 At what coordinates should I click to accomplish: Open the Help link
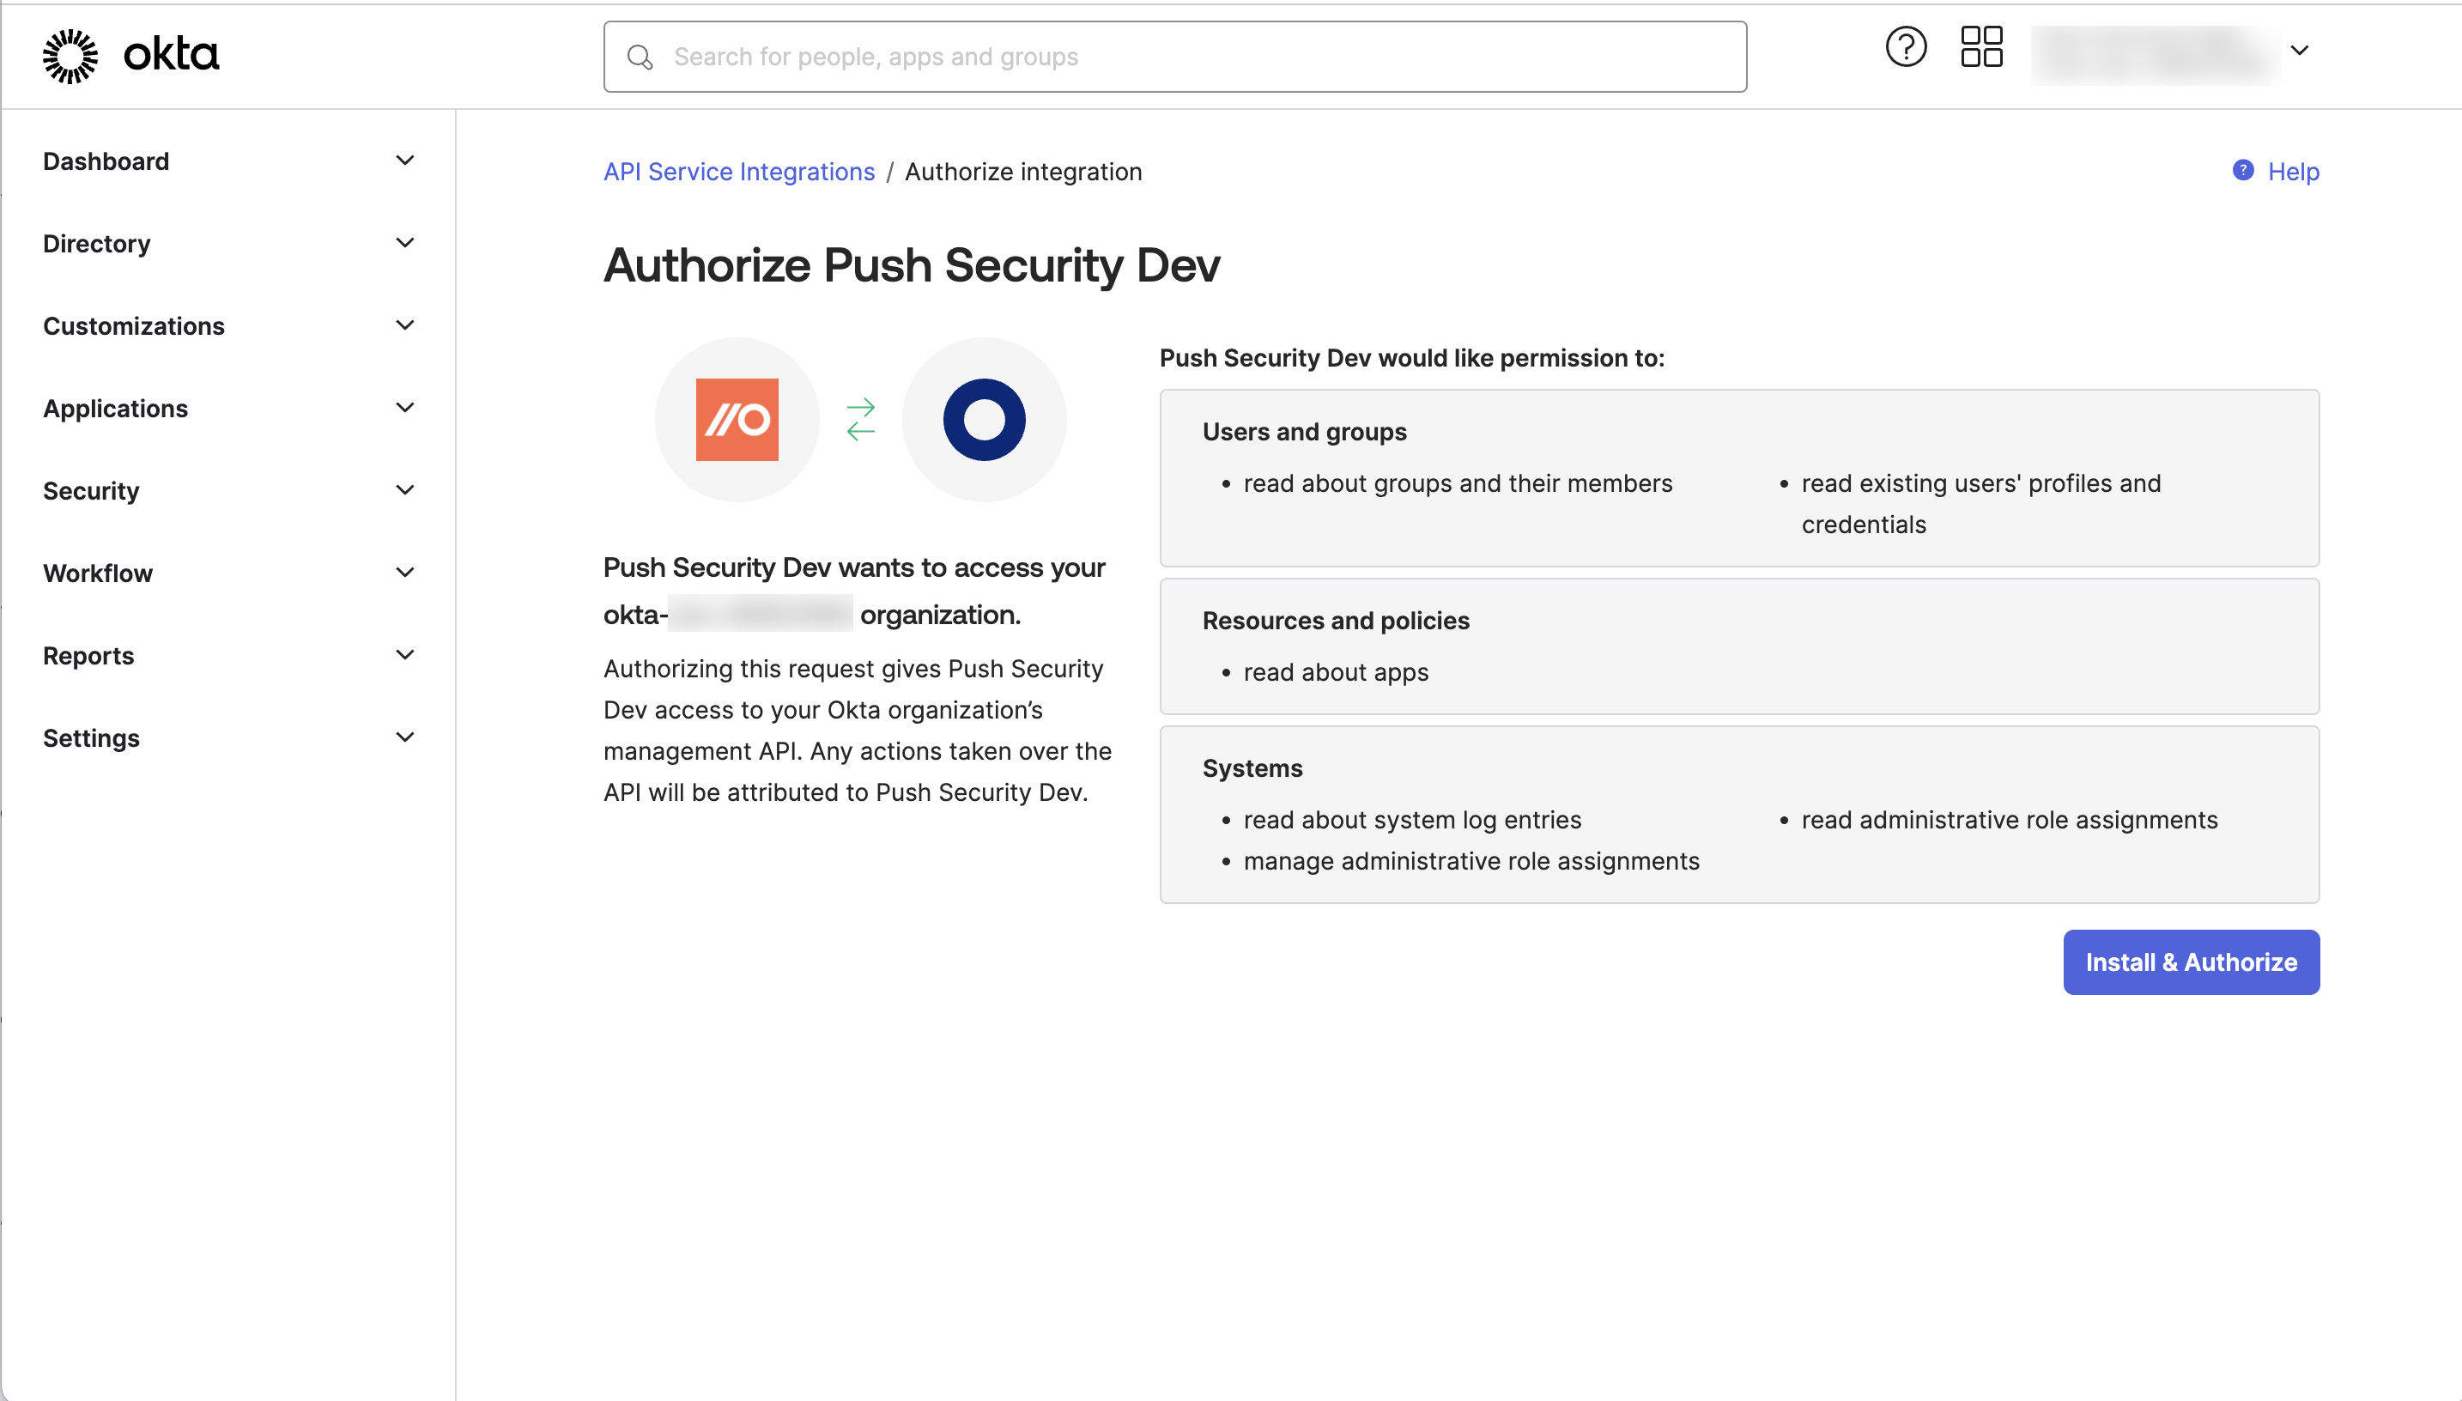[x=2293, y=172]
